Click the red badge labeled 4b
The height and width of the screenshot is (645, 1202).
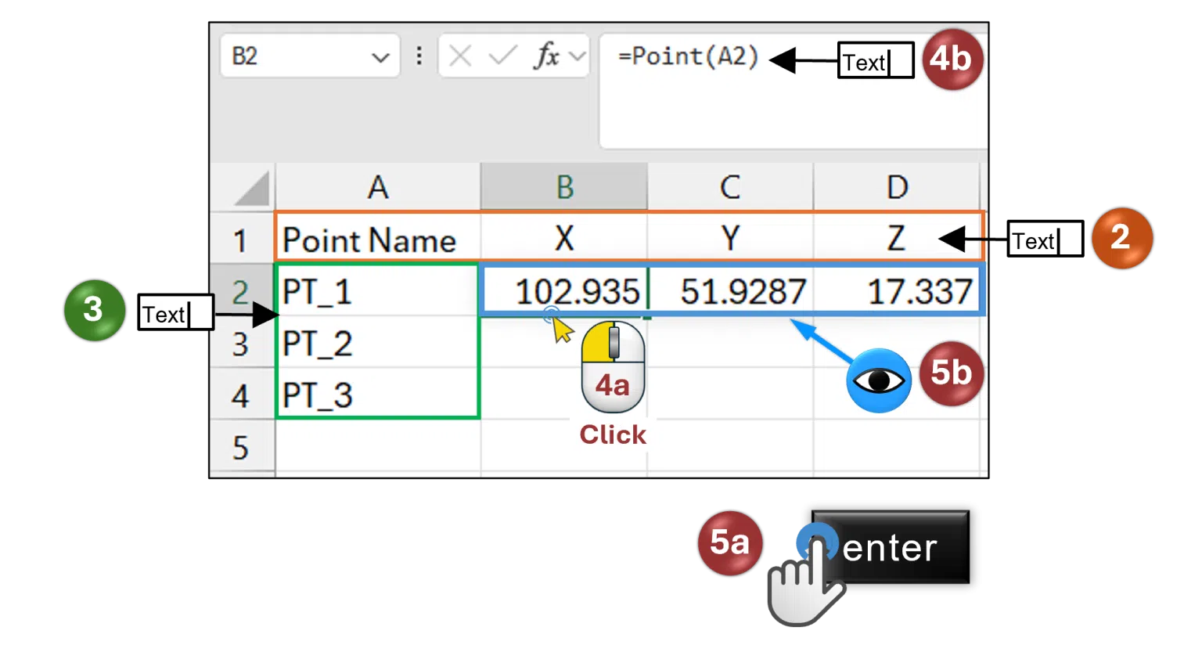click(x=952, y=61)
